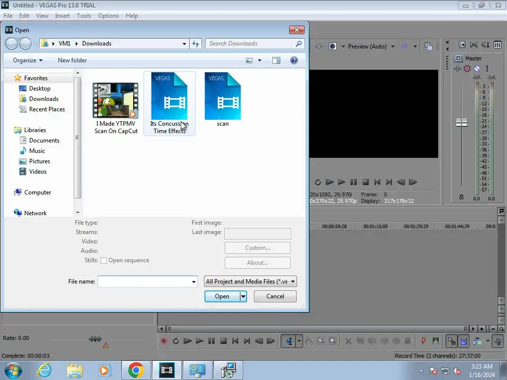This screenshot has width=507, height=380.
Task: Open the File menu
Action: click(8, 15)
